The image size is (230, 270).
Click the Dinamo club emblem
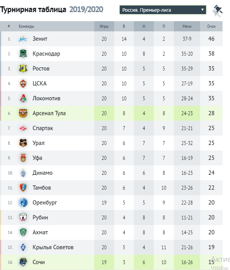tap(23, 173)
